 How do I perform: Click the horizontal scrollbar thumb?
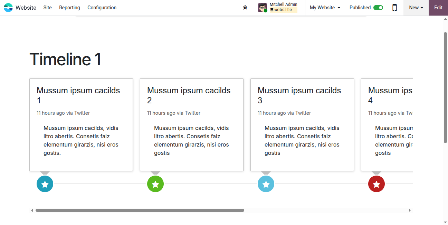coord(140,210)
